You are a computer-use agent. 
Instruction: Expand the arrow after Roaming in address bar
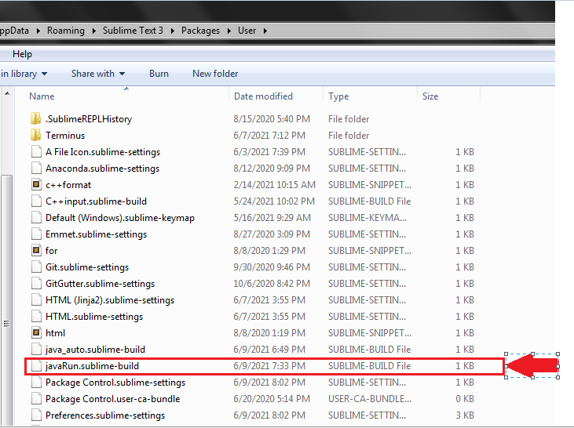click(94, 31)
